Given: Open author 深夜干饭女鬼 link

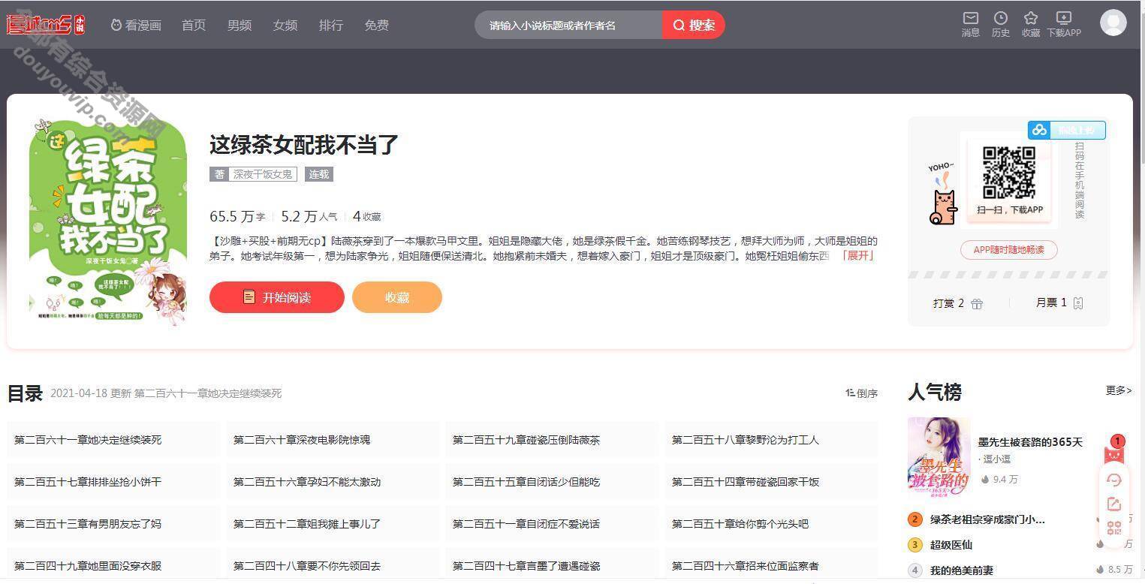Looking at the screenshot, I should click(263, 174).
